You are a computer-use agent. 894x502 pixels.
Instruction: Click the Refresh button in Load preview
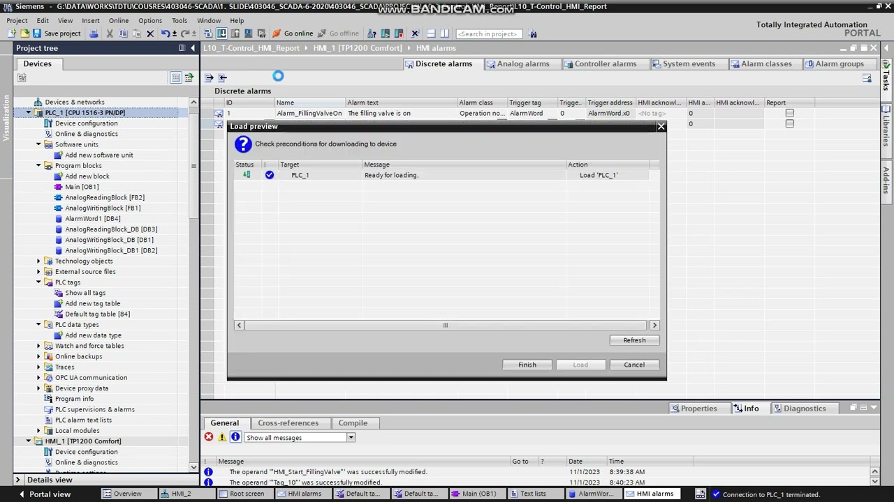point(634,340)
